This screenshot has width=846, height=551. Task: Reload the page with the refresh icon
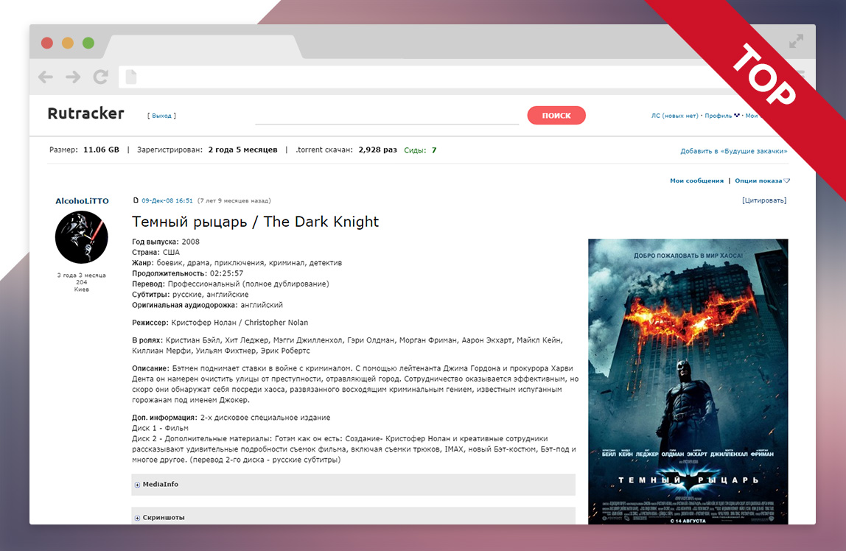point(100,77)
